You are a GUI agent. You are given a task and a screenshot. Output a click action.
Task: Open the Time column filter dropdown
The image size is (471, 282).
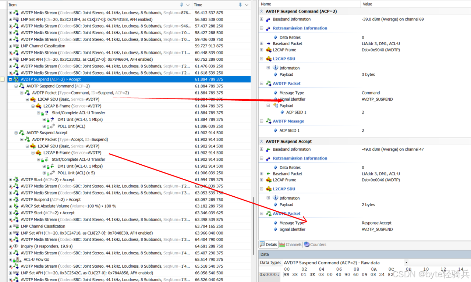coord(247,5)
